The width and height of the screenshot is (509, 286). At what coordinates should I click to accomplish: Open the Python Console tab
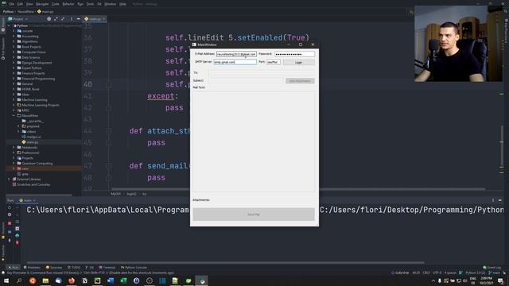coord(134,268)
